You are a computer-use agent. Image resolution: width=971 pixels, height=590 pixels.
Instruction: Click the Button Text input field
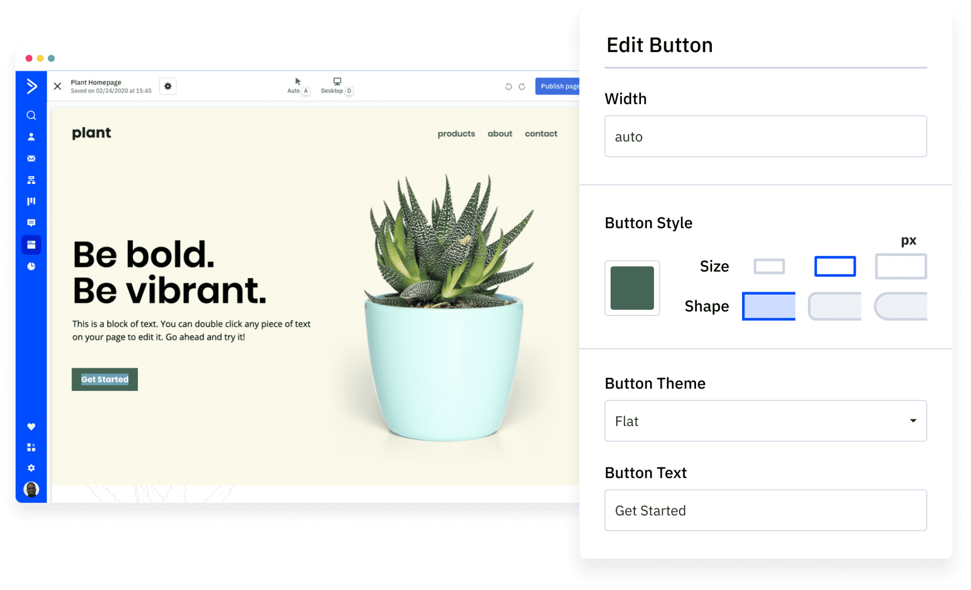pyautogui.click(x=766, y=510)
